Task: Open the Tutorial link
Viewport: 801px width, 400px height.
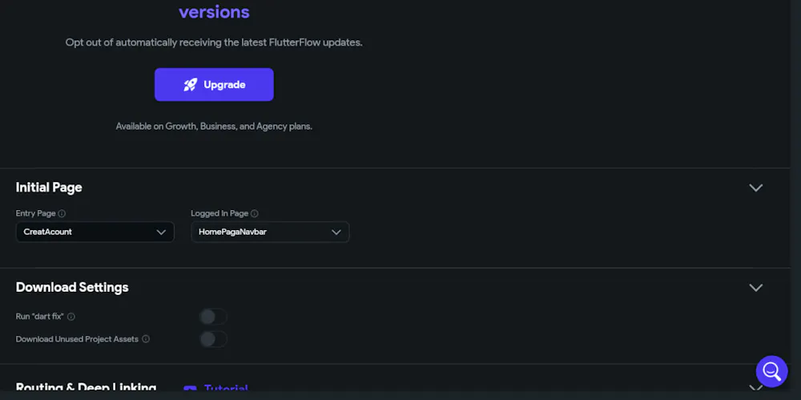Action: 226,390
